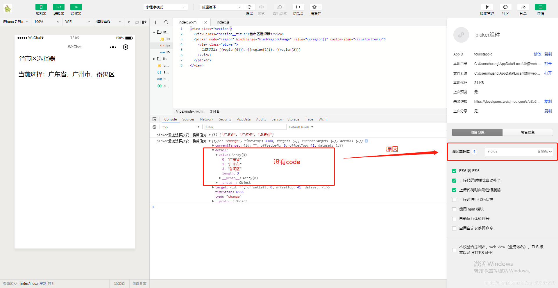Click the detach simulator window icon
Image resolution: width=558 pixels, height=288 pixels.
[x=137, y=22]
